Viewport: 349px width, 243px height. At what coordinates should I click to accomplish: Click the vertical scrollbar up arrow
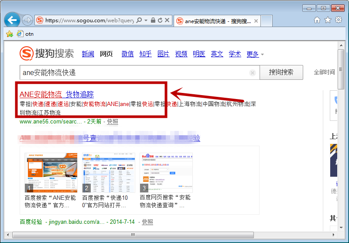341,45
